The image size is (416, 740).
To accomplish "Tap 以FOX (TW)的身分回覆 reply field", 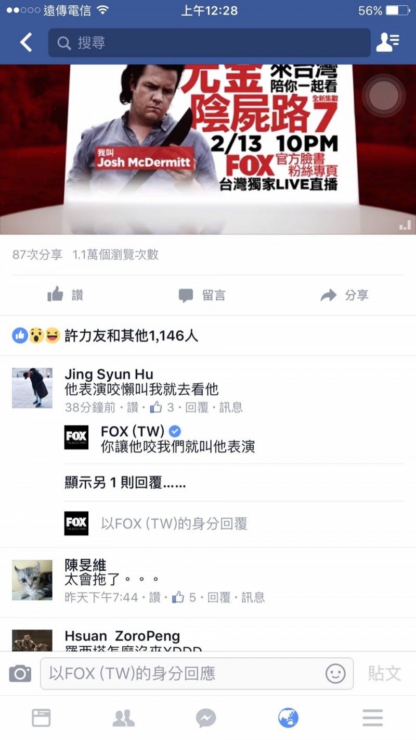I will coord(174,523).
